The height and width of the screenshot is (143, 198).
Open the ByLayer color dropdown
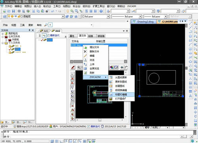108,16
